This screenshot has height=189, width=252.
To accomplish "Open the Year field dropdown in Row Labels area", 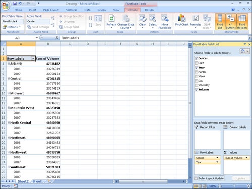I will tap(217, 162).
